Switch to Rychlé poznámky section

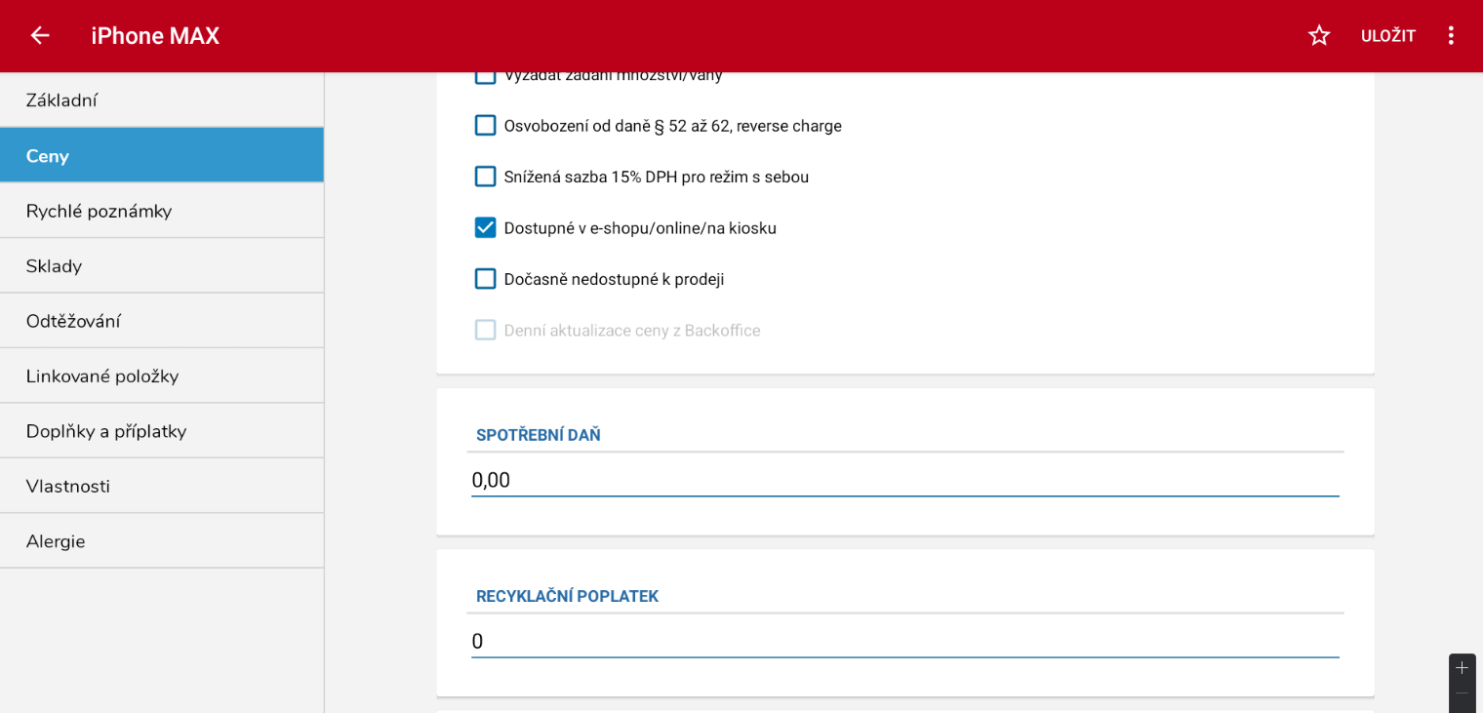161,211
